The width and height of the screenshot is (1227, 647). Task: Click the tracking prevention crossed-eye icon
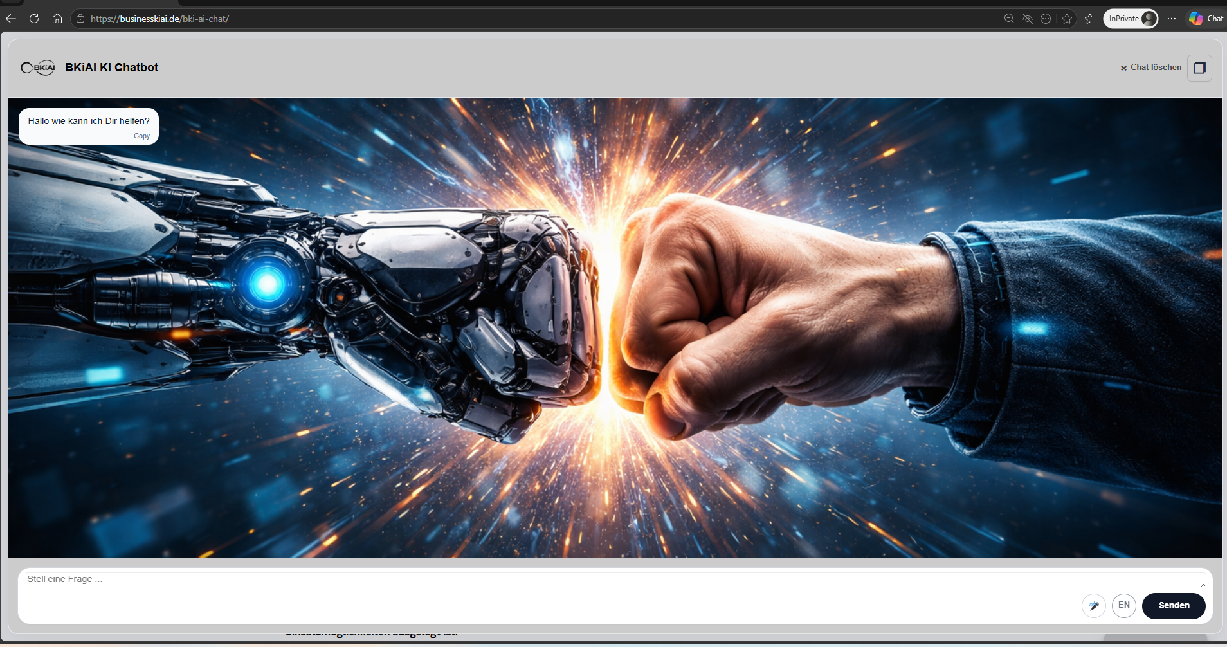1028,19
